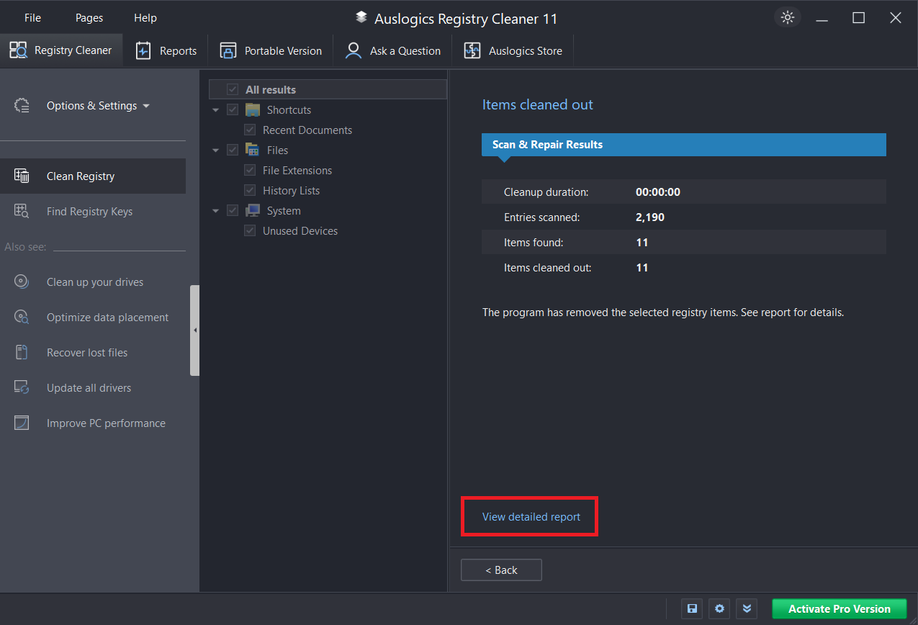Click the Portable Version lock icon
Image resolution: width=918 pixels, height=625 pixels.
[x=228, y=50]
